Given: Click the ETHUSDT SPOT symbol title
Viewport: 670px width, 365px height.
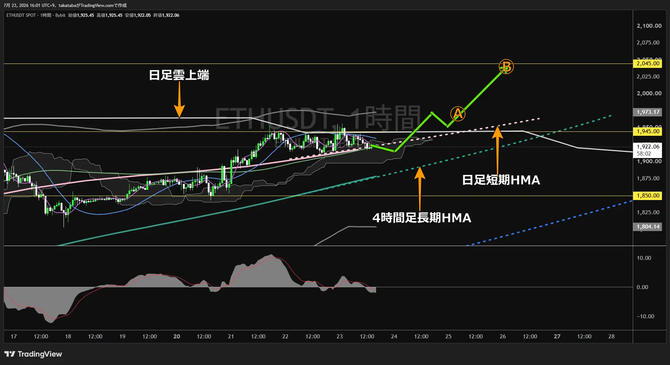Looking at the screenshot, I should coord(21,15).
